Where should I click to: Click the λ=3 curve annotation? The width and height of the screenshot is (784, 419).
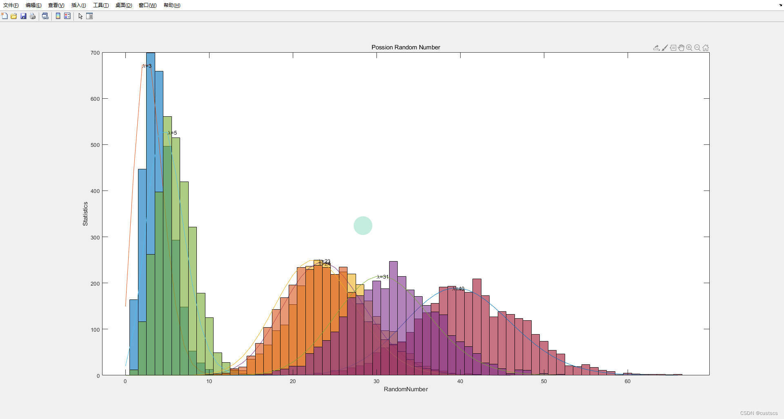point(147,66)
